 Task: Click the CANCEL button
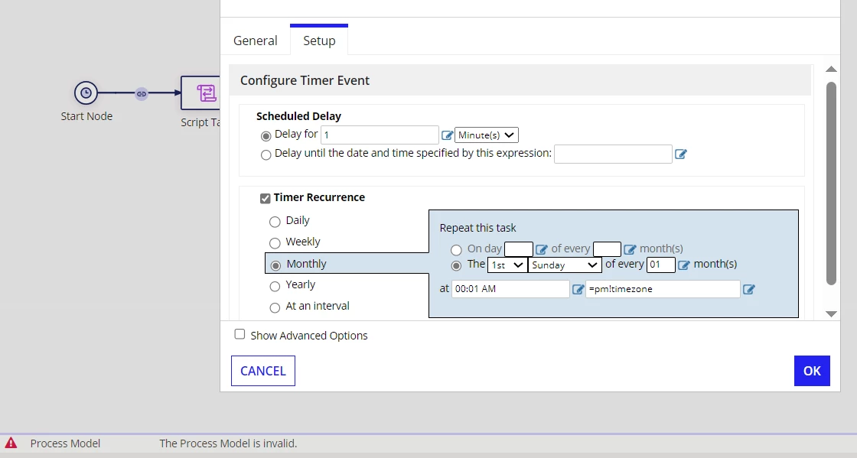tap(263, 371)
